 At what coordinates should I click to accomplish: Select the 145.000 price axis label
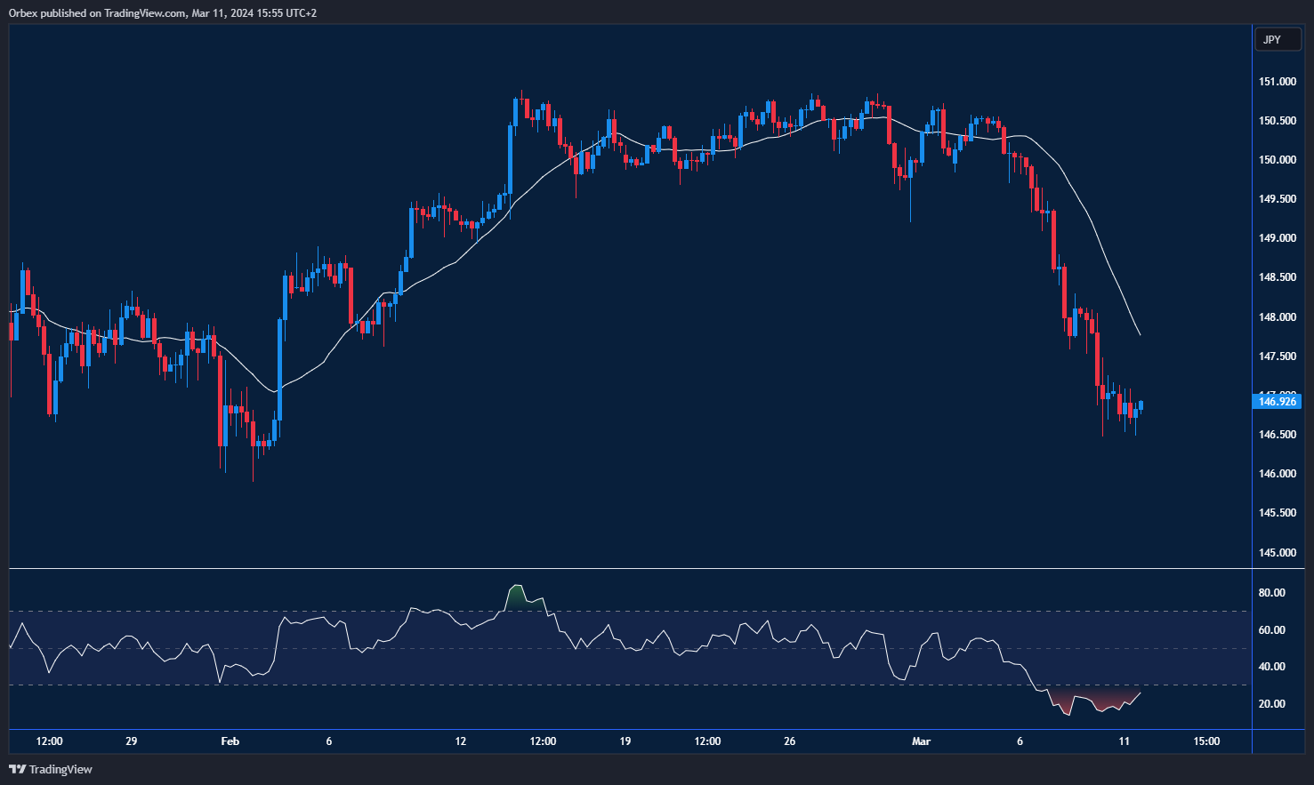(1277, 552)
